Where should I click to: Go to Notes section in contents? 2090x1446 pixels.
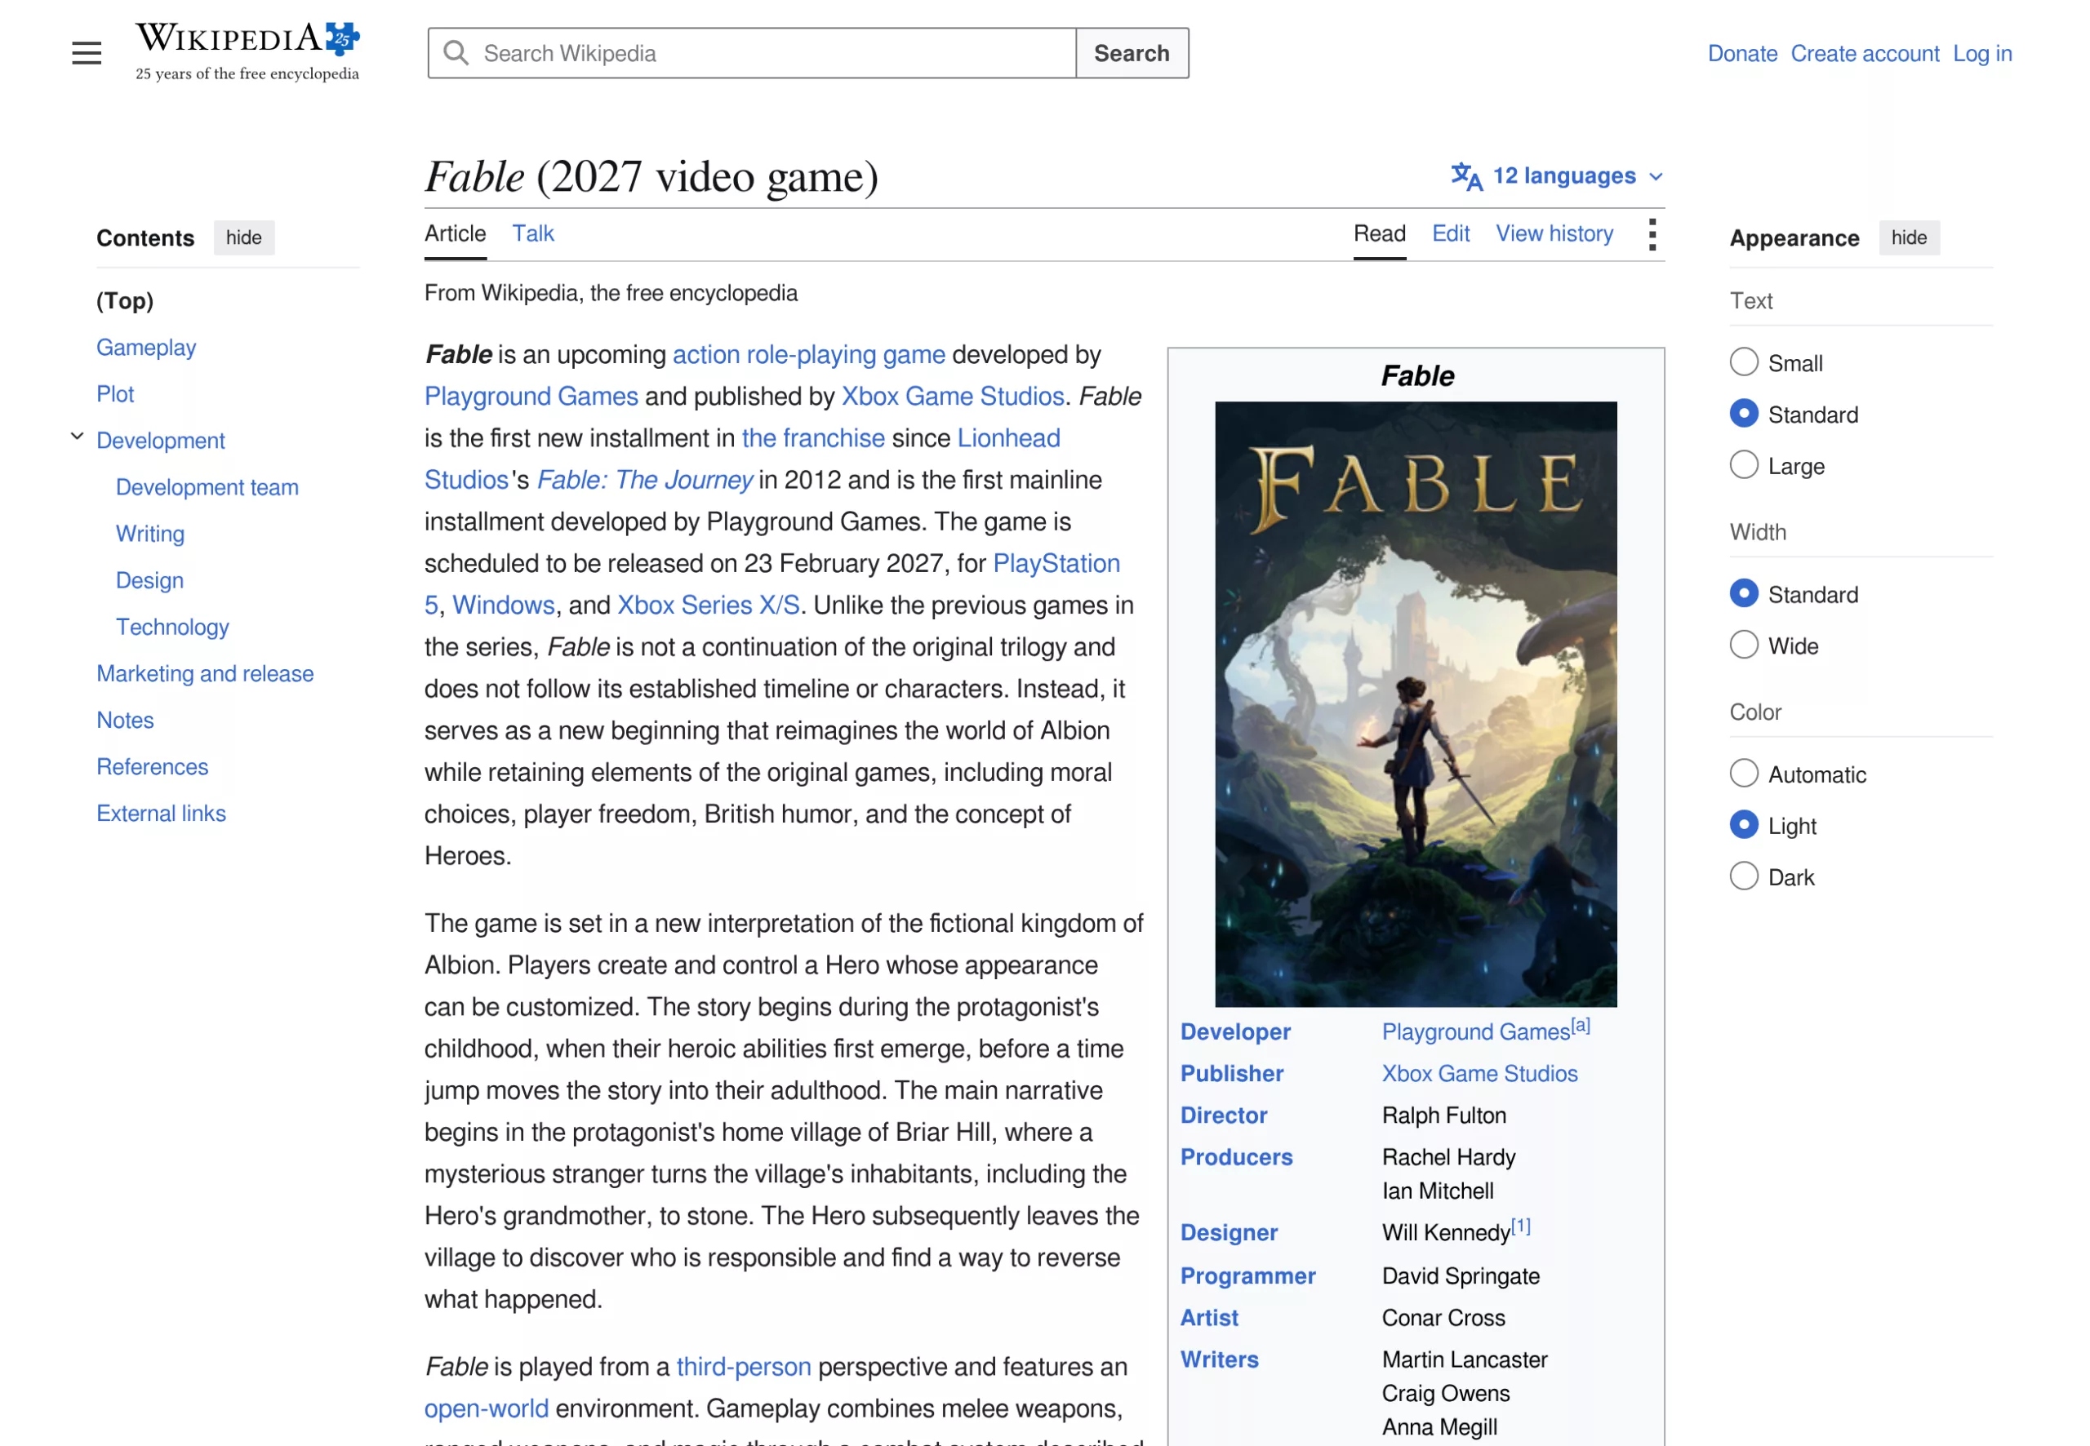125,721
